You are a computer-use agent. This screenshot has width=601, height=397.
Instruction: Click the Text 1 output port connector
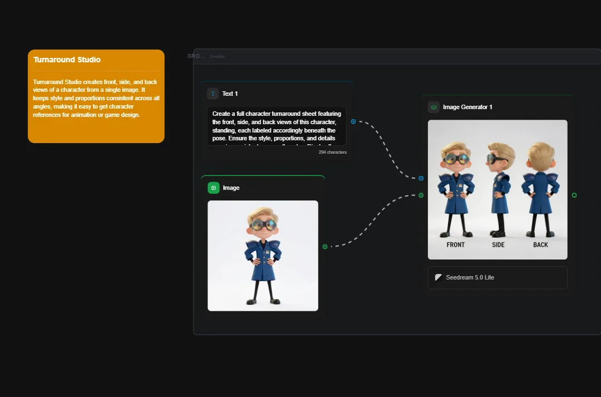(353, 121)
